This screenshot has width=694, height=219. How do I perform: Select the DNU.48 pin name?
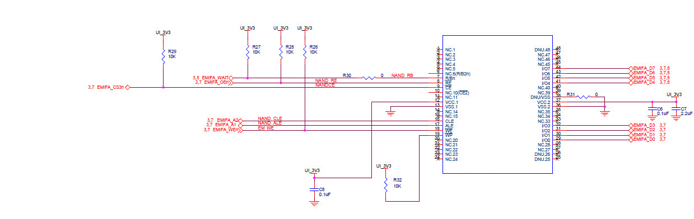543,50
